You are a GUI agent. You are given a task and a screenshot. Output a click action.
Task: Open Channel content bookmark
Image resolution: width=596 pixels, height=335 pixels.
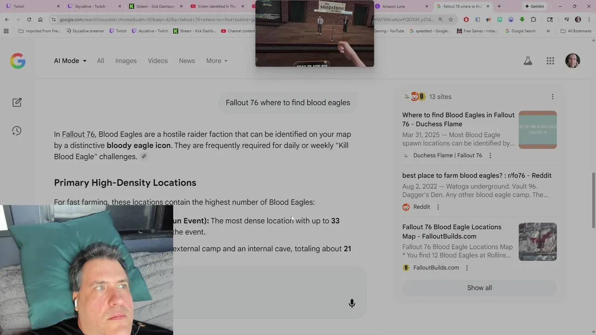(238, 31)
